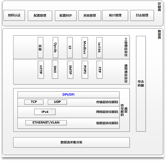Select the 控制面 label
This screenshot has height=161, width=166.
[x=159, y=7]
